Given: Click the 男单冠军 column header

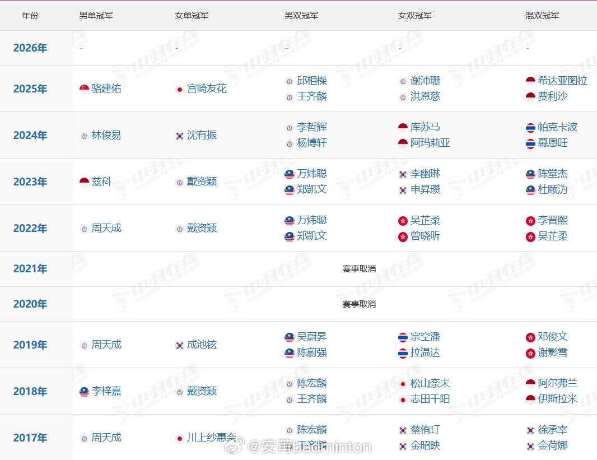Looking at the screenshot, I should [96, 16].
